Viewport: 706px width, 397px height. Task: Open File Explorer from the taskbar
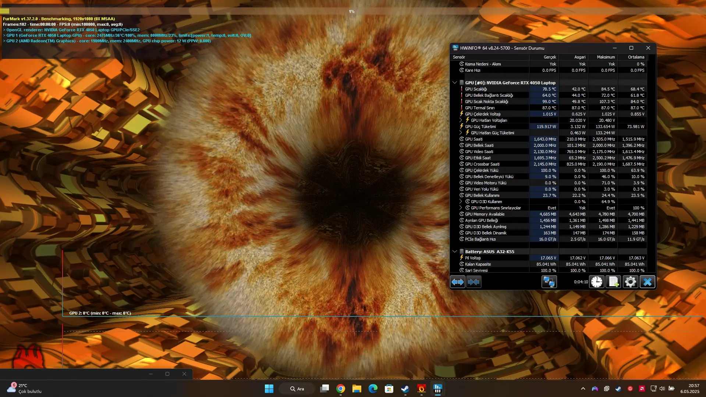[357, 389]
